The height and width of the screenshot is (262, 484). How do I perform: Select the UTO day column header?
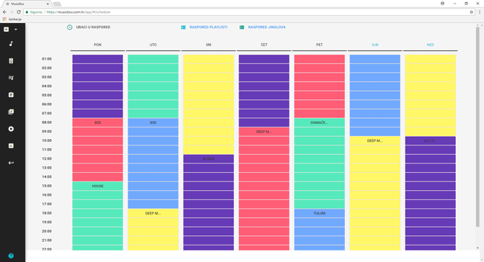153,45
